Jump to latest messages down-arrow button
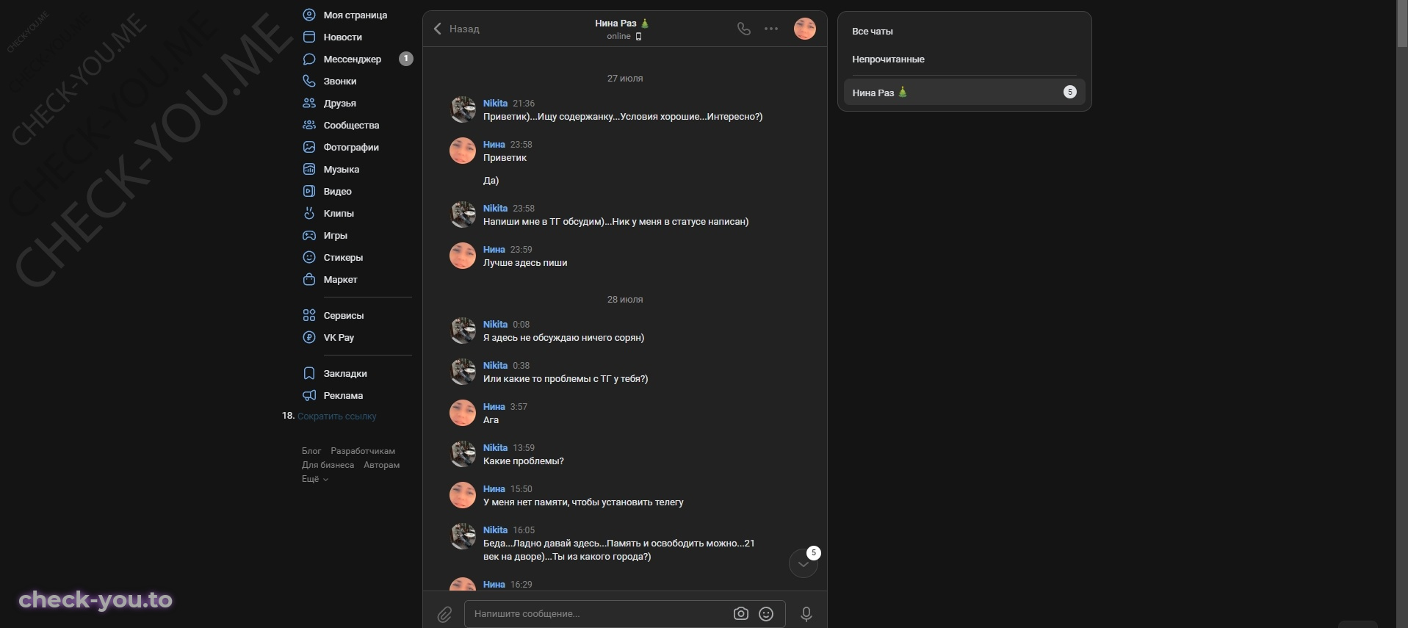Screen dimensions: 1408x628 point(804,563)
